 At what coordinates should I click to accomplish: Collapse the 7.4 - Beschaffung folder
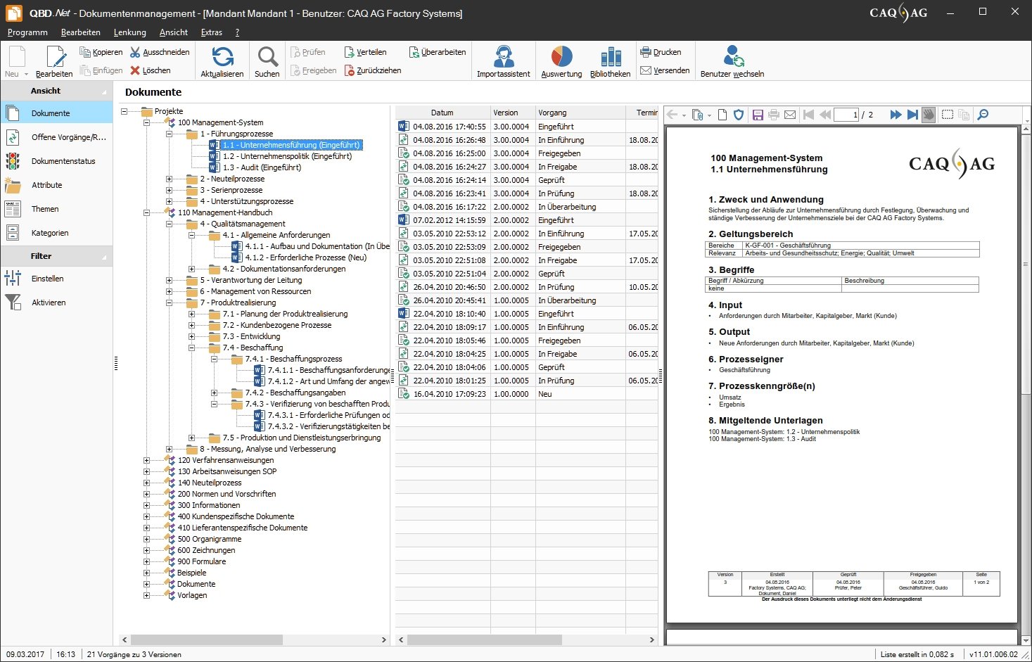coord(191,348)
